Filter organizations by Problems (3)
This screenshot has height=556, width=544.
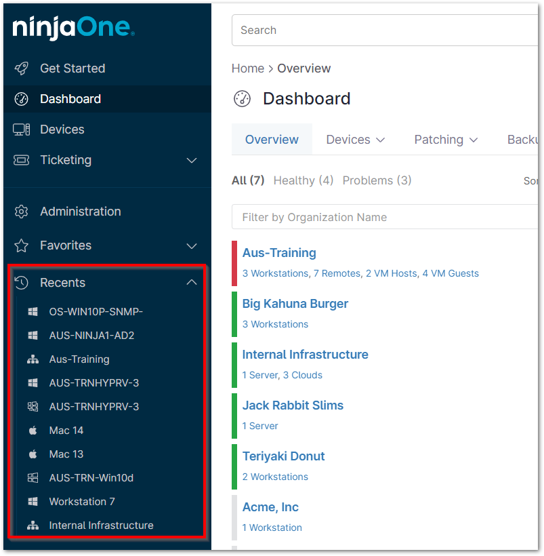[377, 180]
